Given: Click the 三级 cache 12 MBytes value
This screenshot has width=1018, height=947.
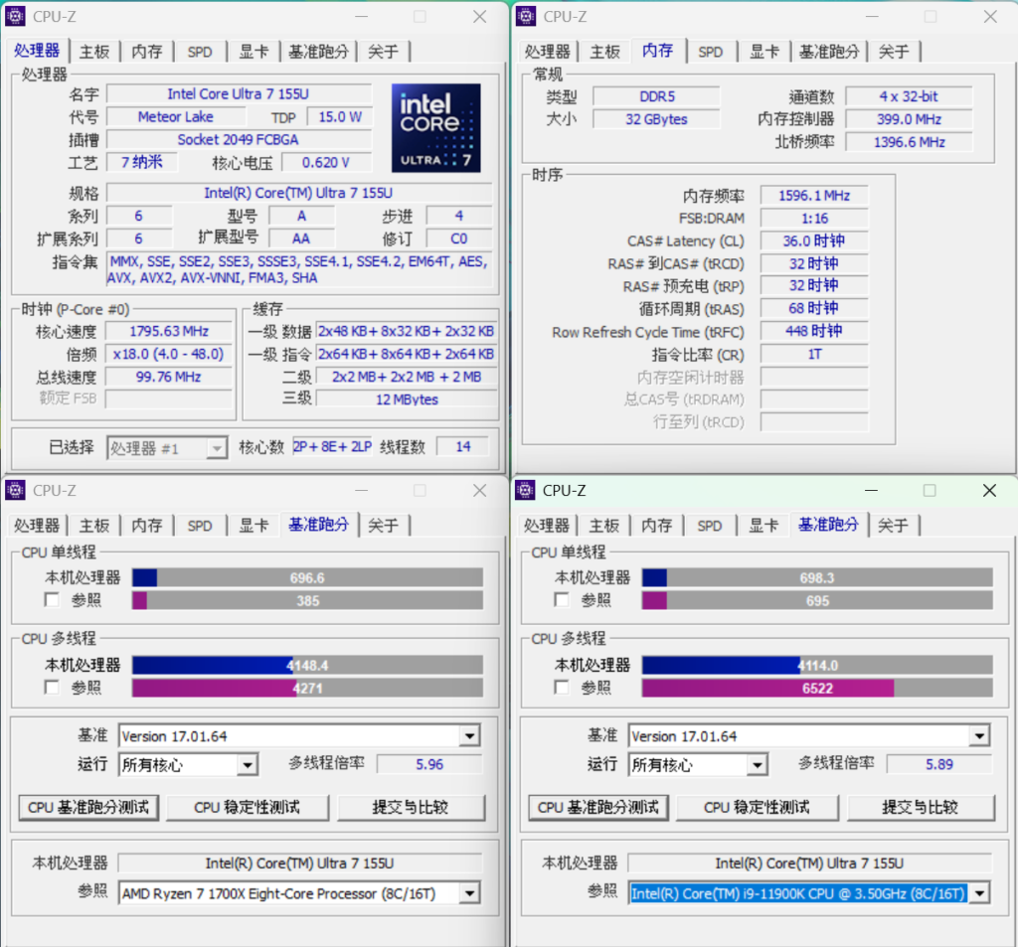Looking at the screenshot, I should 407,399.
